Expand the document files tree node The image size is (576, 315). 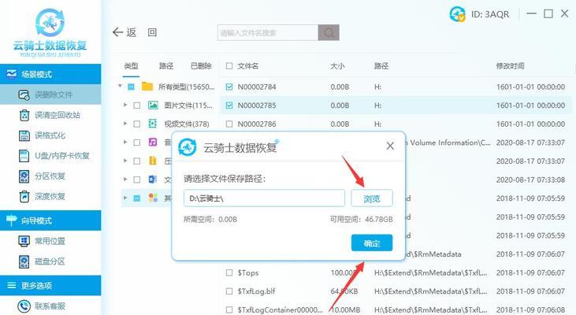(x=125, y=180)
